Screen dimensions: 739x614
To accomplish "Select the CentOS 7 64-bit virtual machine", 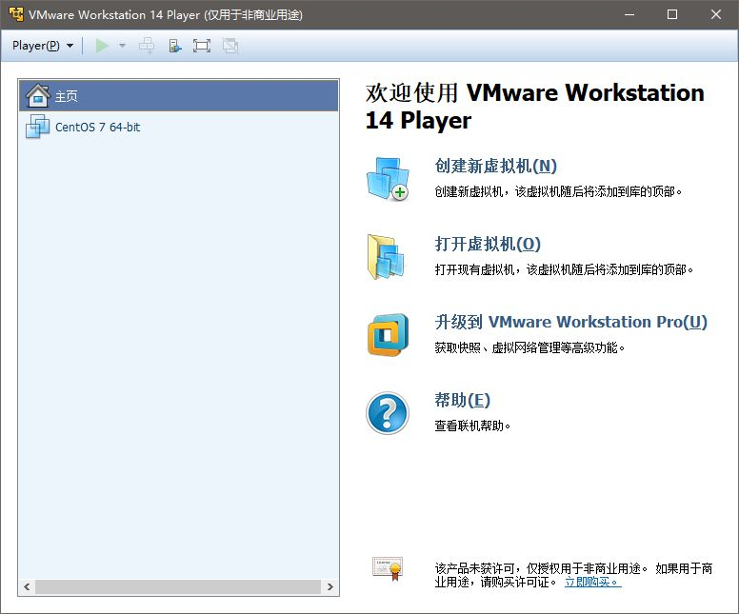I will (x=96, y=127).
